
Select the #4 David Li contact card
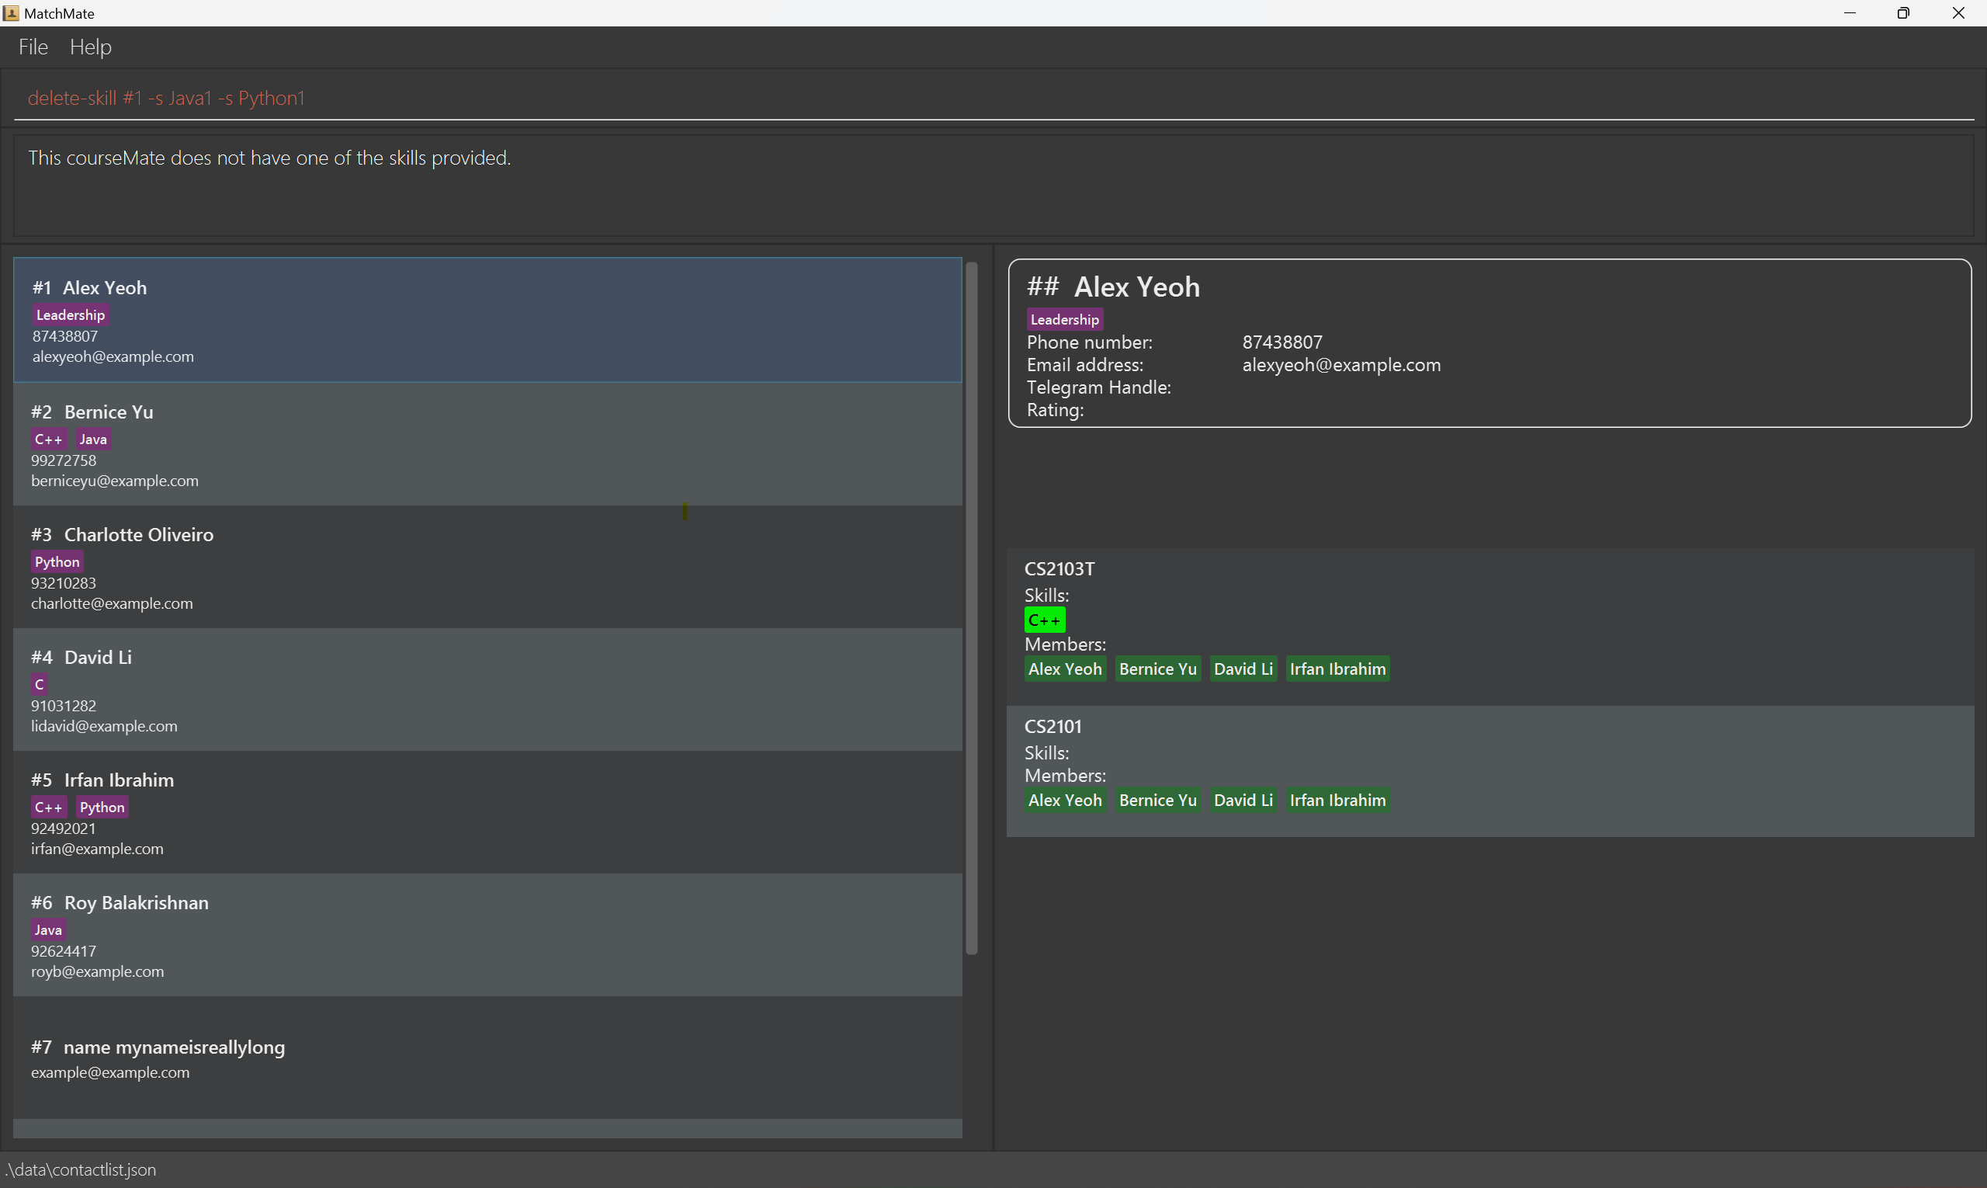tap(487, 690)
